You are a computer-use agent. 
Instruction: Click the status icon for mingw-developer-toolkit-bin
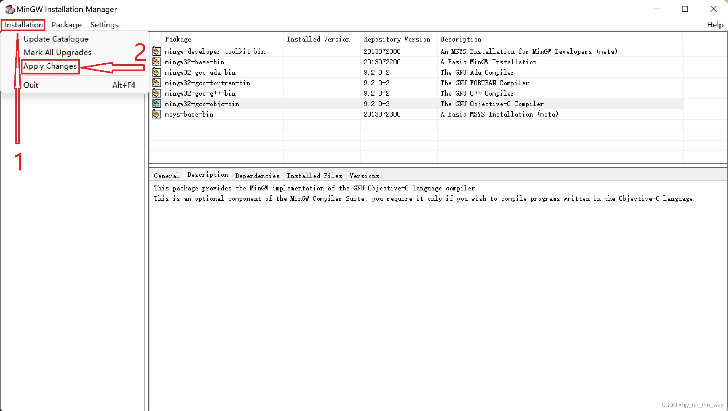(156, 51)
